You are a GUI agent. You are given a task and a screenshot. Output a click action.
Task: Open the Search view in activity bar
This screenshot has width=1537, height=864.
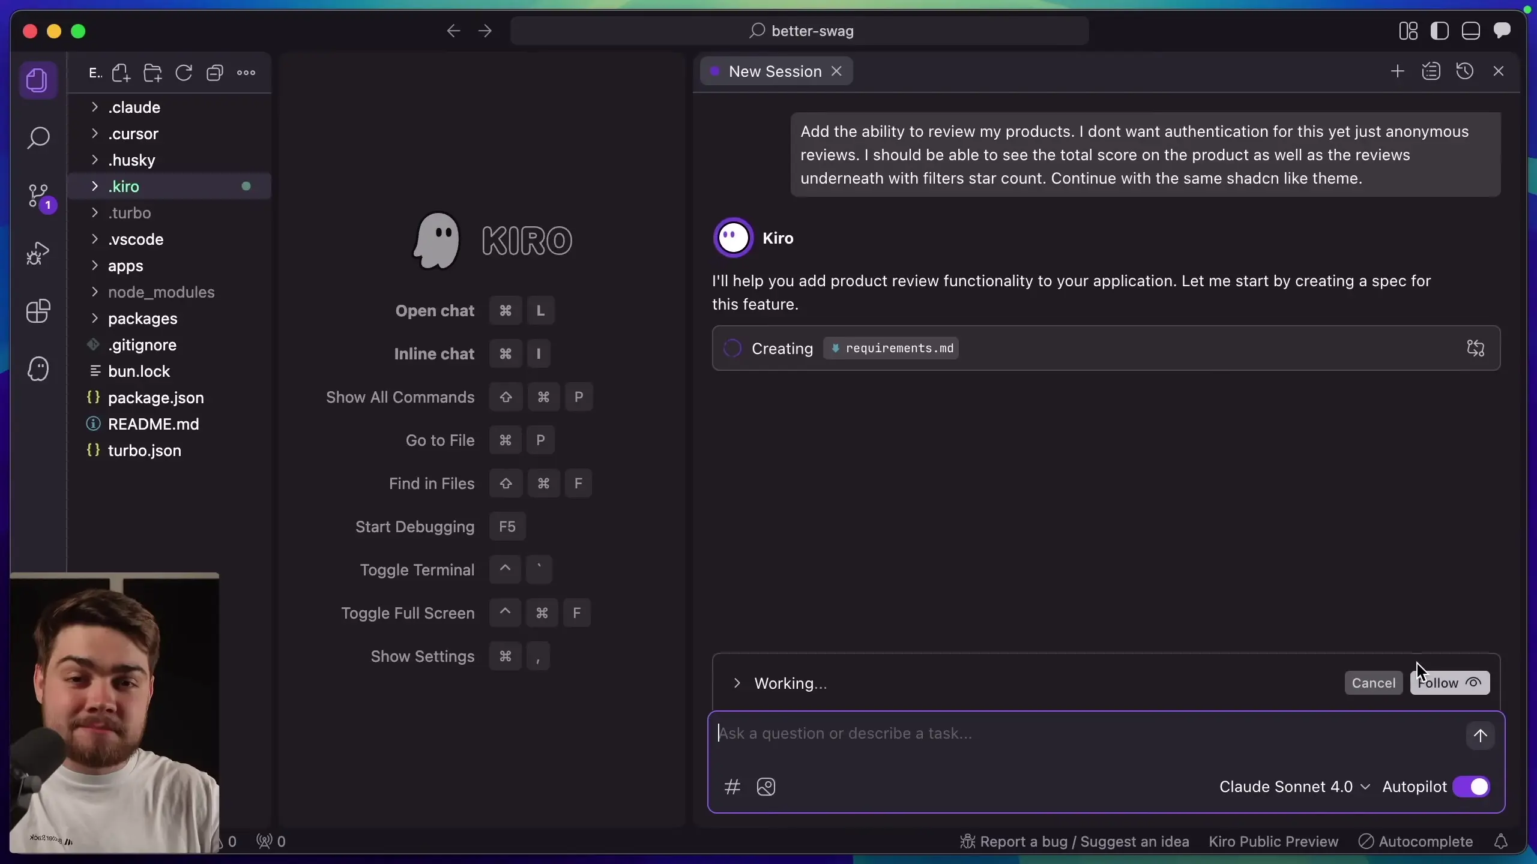click(38, 137)
